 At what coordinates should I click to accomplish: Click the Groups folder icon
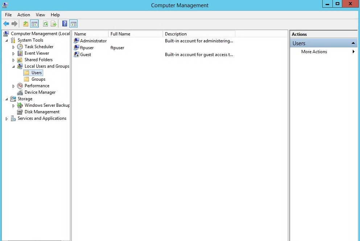(x=26, y=79)
